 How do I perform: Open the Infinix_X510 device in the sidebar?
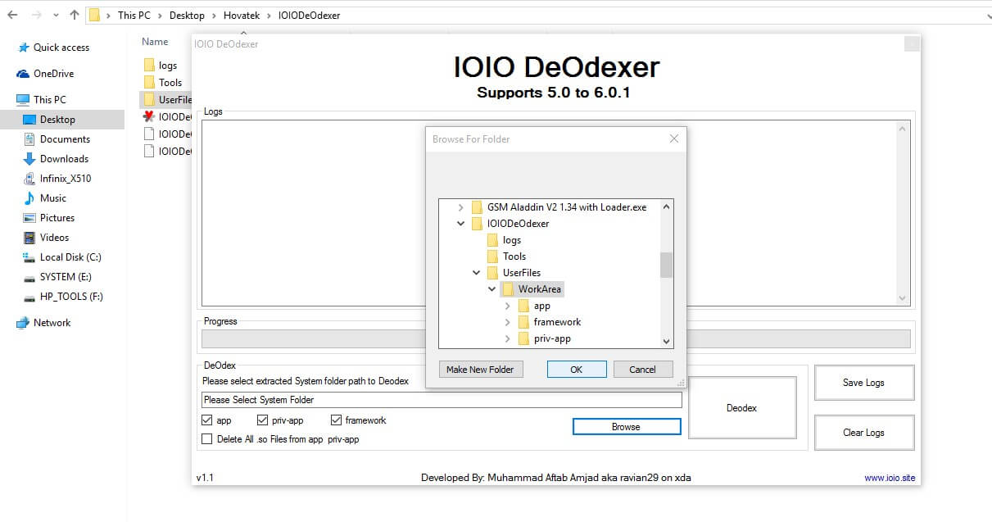pyautogui.click(x=66, y=178)
